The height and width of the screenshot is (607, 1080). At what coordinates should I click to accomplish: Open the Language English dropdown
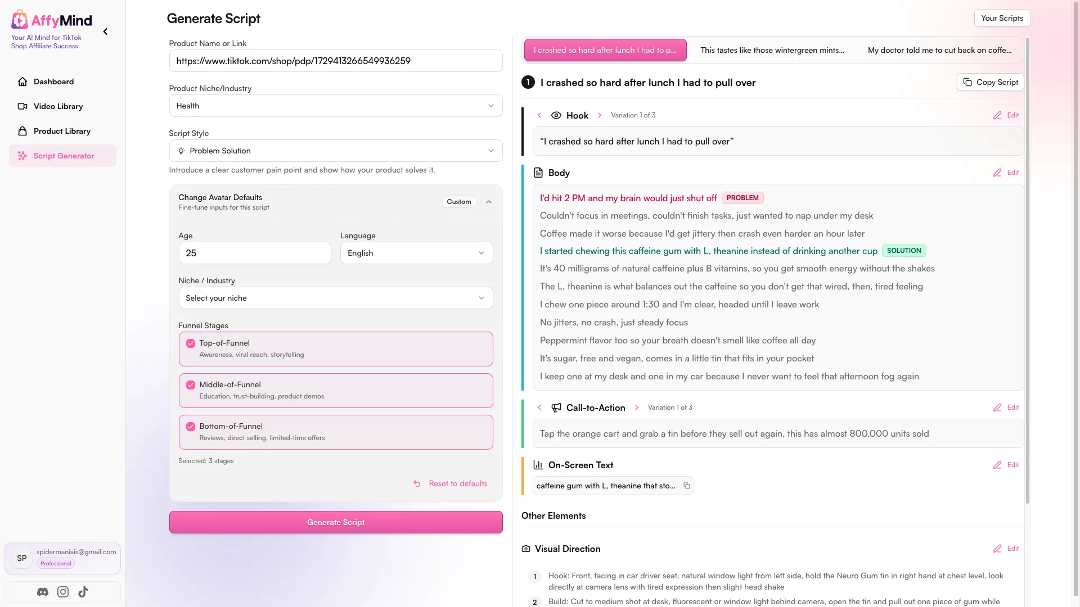coord(417,253)
